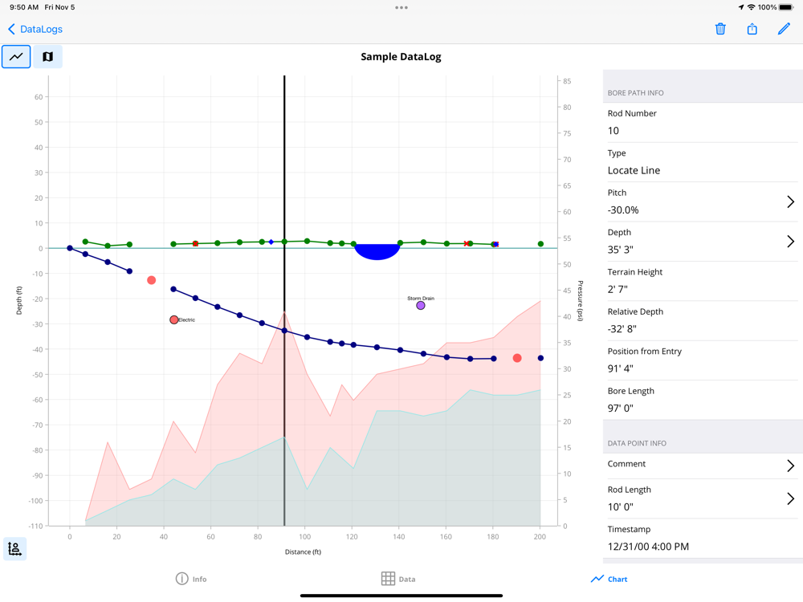Tap the share icon in top bar
Screen dimensions: 803x602
pyautogui.click(x=752, y=29)
